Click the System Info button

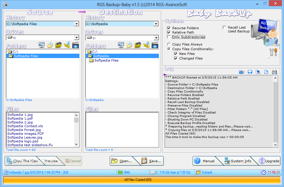(x=238, y=161)
